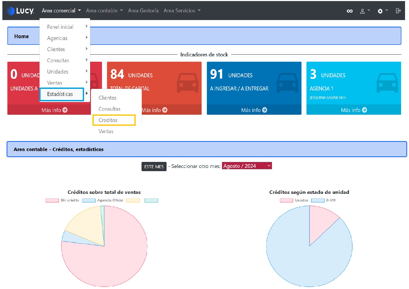The width and height of the screenshot is (409, 289).
Task: Click the (ESQUINA SALEM) 0km label
Action: (328, 98)
